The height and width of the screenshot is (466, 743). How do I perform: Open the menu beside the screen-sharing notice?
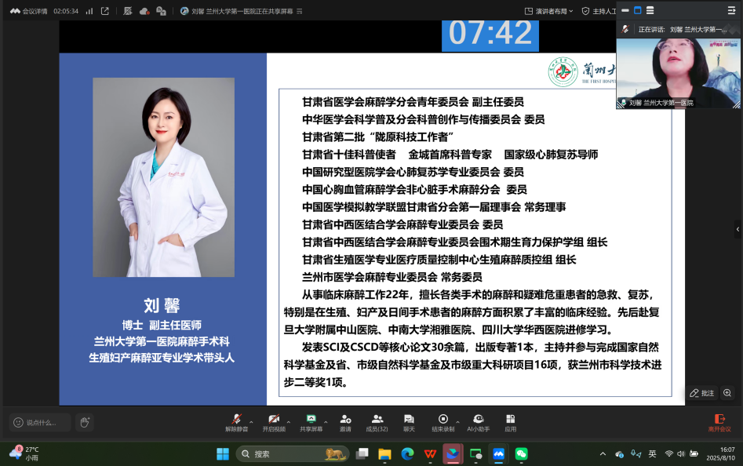point(300,11)
